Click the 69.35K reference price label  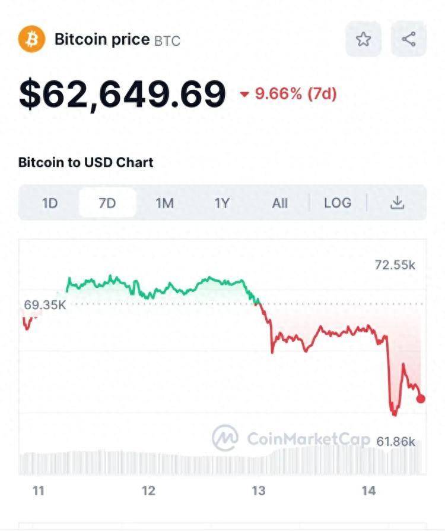coord(45,305)
